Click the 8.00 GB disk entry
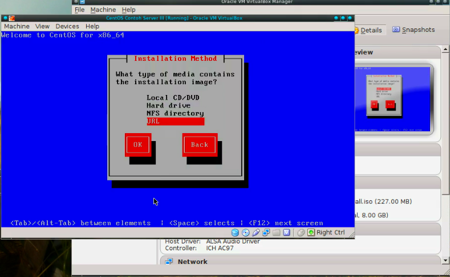Image resolution: width=450 pixels, height=277 pixels. tap(372, 215)
